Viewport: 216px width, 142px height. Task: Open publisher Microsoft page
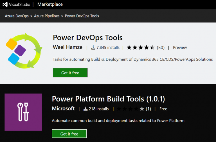point(63,108)
